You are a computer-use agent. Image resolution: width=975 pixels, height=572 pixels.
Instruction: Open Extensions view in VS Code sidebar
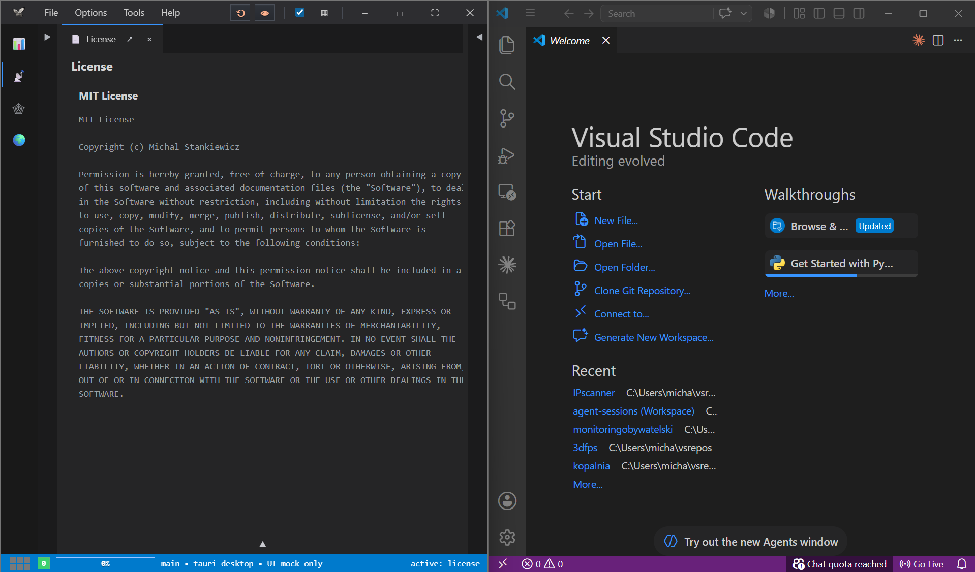(507, 228)
